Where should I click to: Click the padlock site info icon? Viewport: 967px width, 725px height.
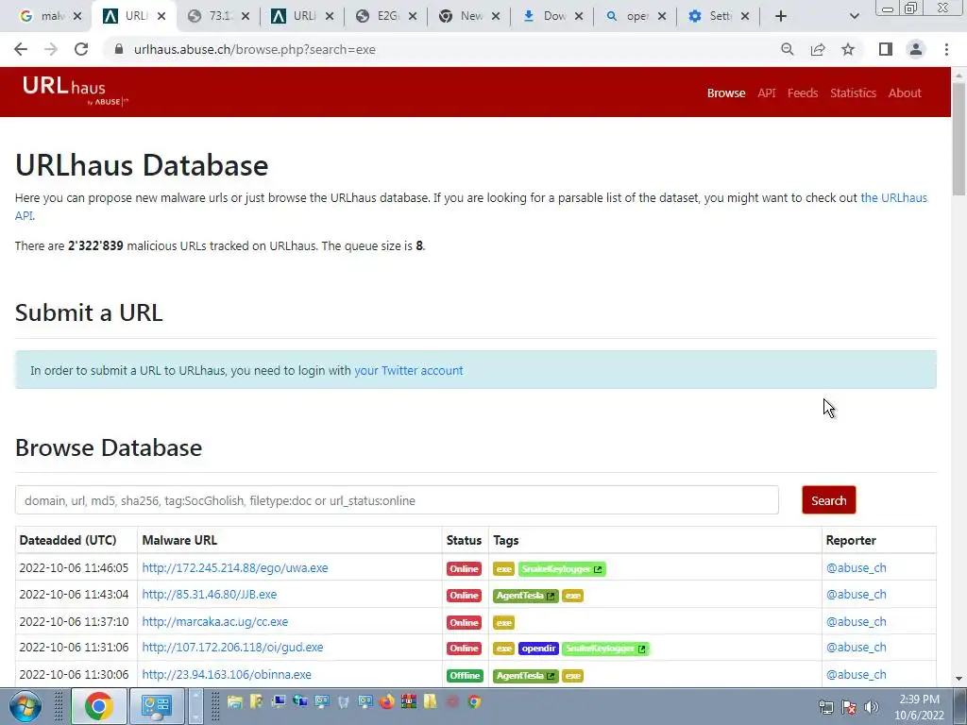(x=119, y=49)
